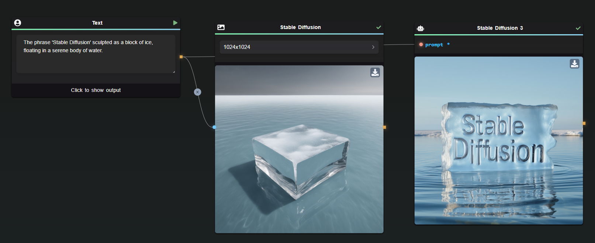Select the Stable Diffusion node title

click(300, 27)
